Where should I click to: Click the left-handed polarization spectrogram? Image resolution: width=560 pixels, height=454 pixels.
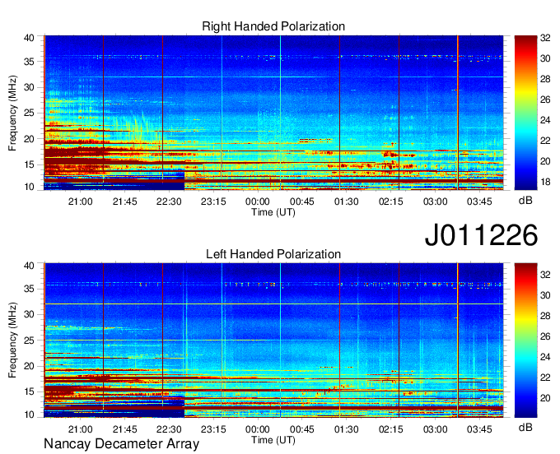click(x=273, y=340)
